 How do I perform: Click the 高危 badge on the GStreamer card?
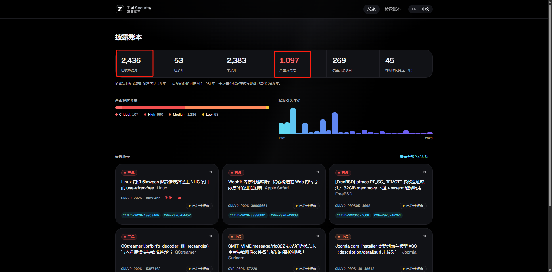pyautogui.click(x=129, y=237)
